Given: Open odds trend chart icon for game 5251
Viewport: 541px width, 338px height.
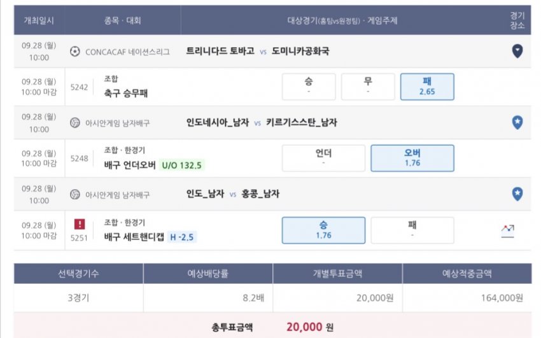Looking at the screenshot, I should click(x=507, y=230).
